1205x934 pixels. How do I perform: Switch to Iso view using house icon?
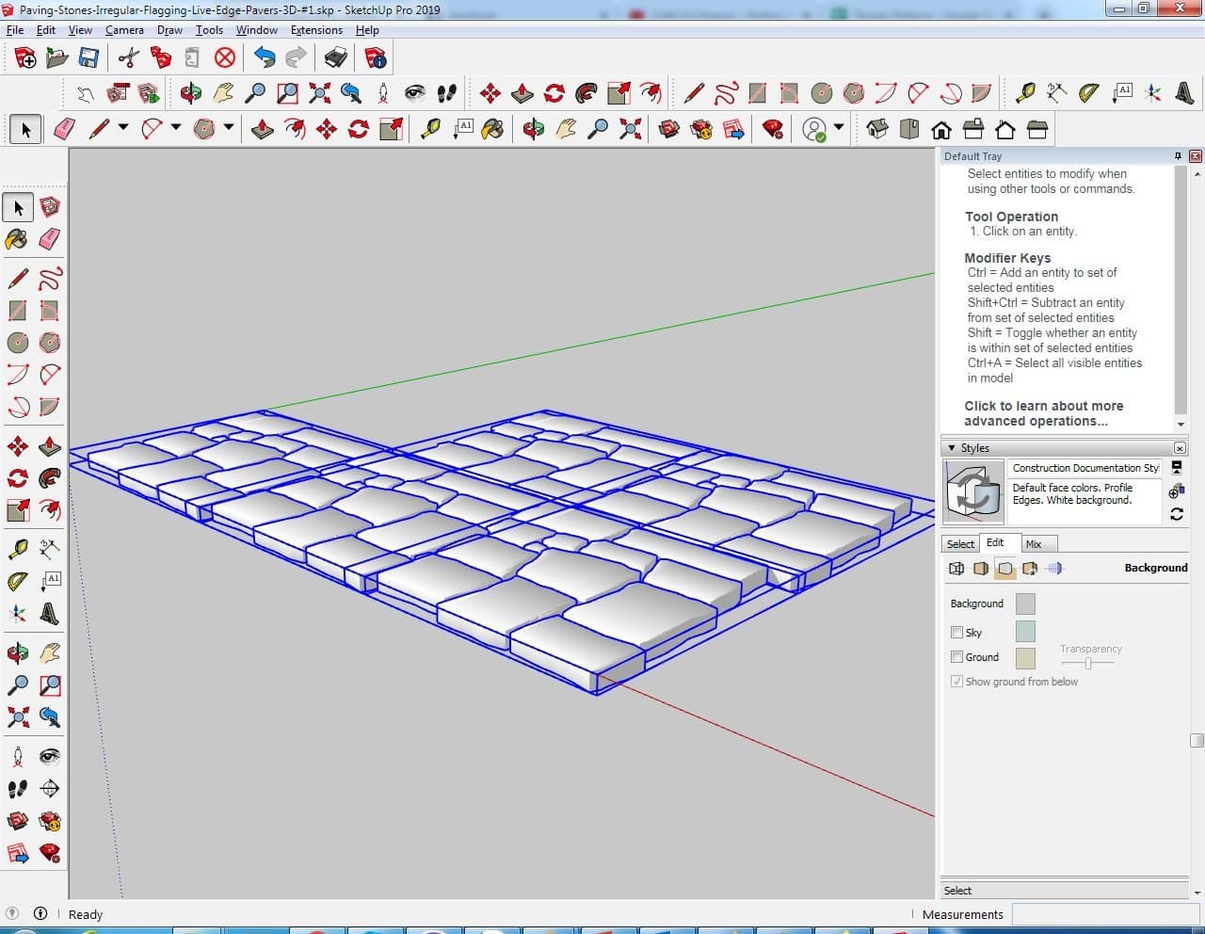pyautogui.click(x=876, y=129)
